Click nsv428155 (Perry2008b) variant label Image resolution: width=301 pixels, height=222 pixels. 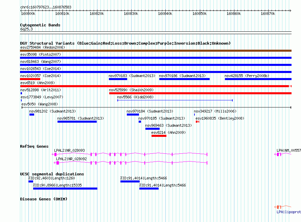coord(247,76)
